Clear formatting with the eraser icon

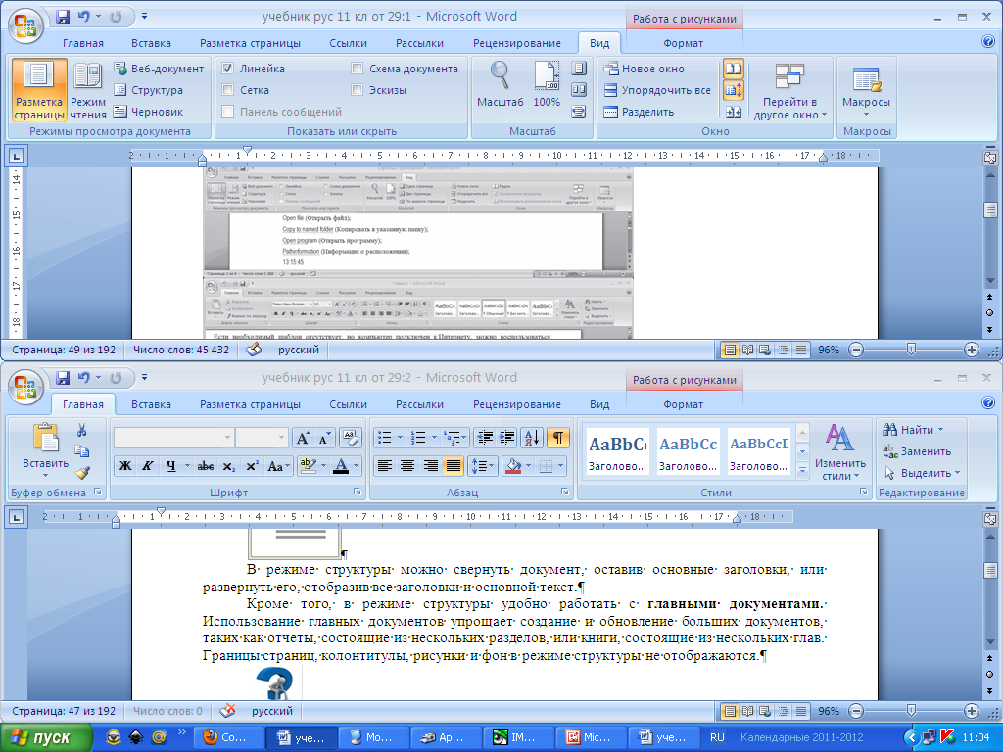click(350, 438)
